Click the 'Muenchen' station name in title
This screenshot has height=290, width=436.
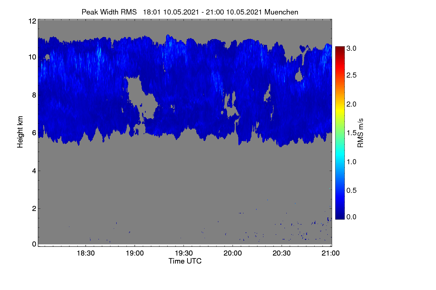click(x=282, y=12)
